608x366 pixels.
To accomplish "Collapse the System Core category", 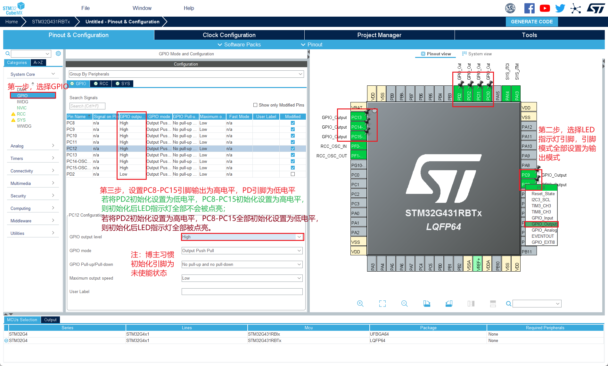I will coord(33,74).
